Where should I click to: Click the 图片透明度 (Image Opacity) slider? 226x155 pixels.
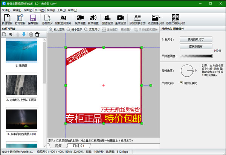[x=196, y=56]
